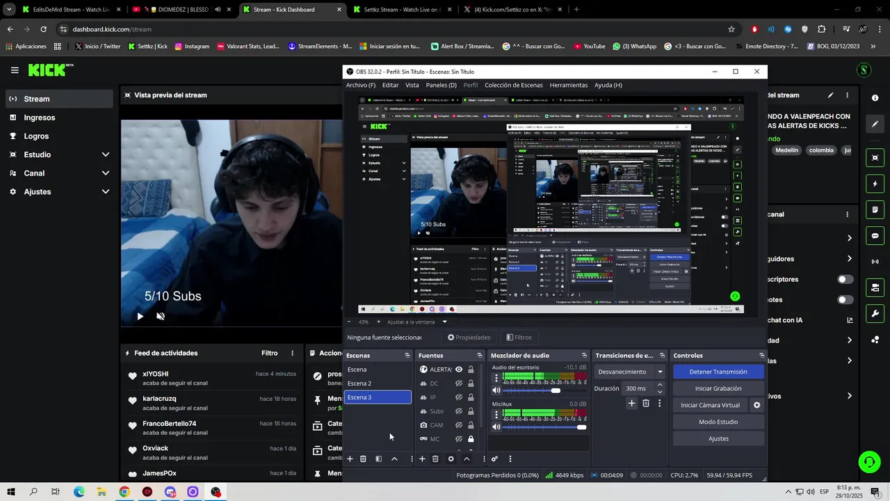Delete selected scene with trash icon
This screenshot has height=501, width=890.
tap(363, 459)
